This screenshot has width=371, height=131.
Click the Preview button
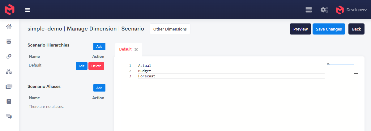tap(300, 29)
